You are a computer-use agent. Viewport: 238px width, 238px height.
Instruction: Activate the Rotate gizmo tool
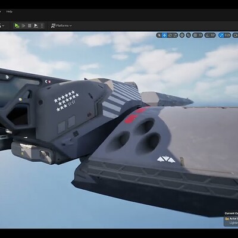170,35
